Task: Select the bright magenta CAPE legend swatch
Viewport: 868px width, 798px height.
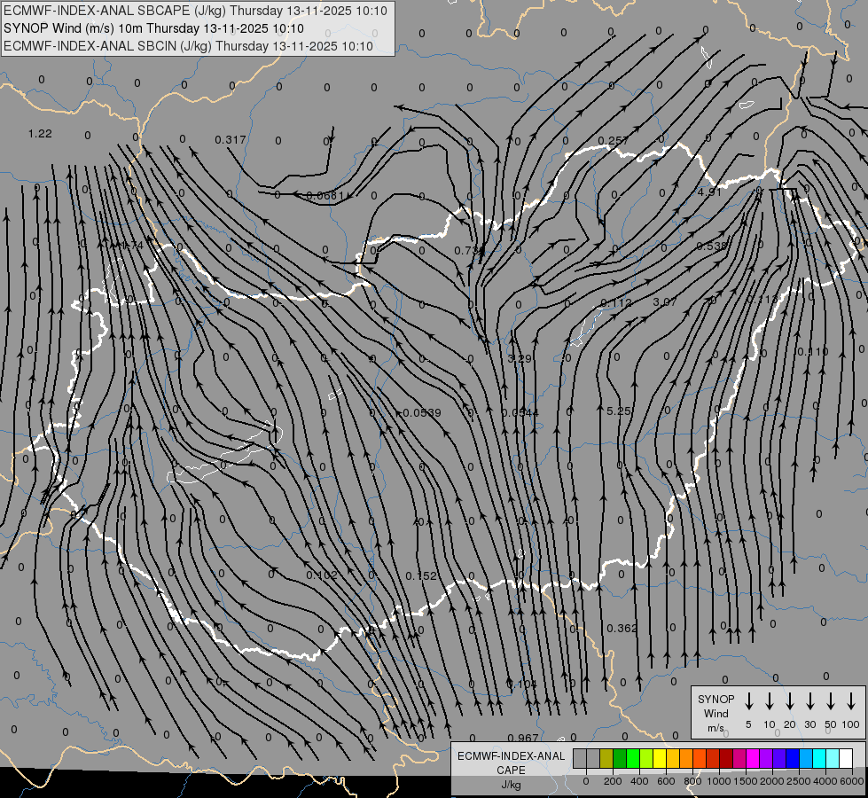Action: [x=753, y=758]
